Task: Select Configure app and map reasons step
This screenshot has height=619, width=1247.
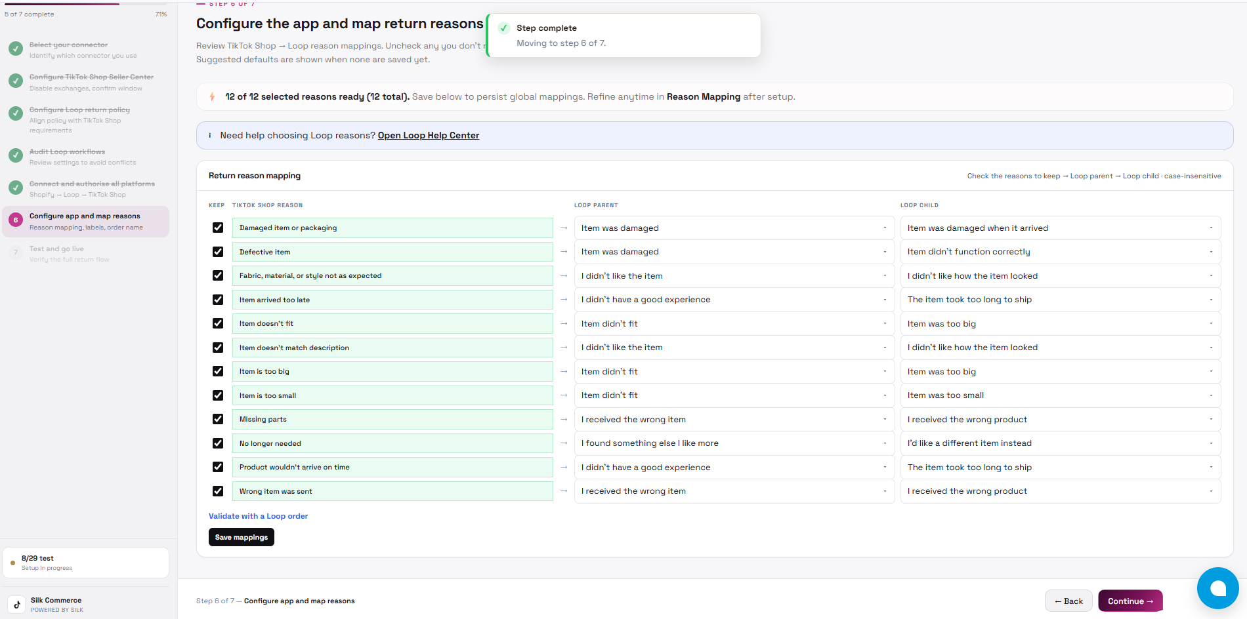Action: 86,222
